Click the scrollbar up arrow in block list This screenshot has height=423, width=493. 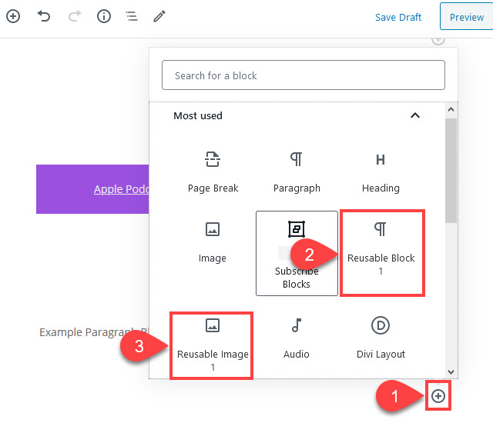click(x=451, y=109)
